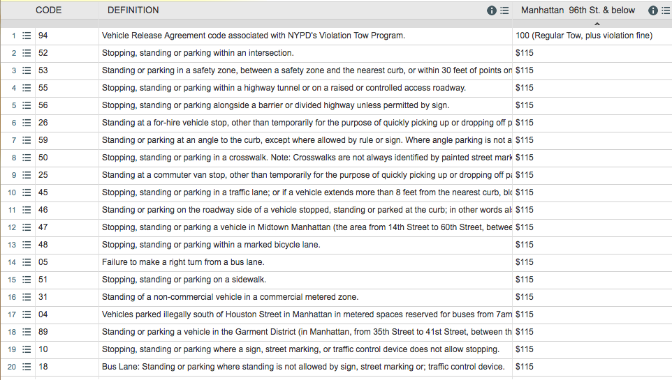The height and width of the screenshot is (380, 672).
Task: Select the $115 fine for code 52
Action: 592,53
